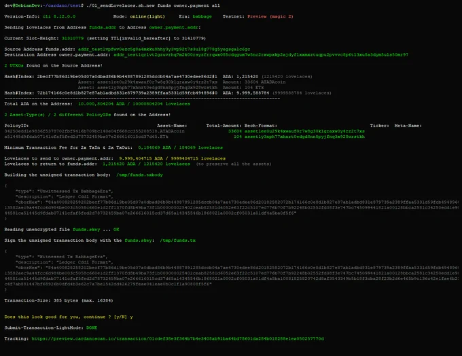462x356 pixels.
Task: Select the 'babbage' era value
Action: 202,16
